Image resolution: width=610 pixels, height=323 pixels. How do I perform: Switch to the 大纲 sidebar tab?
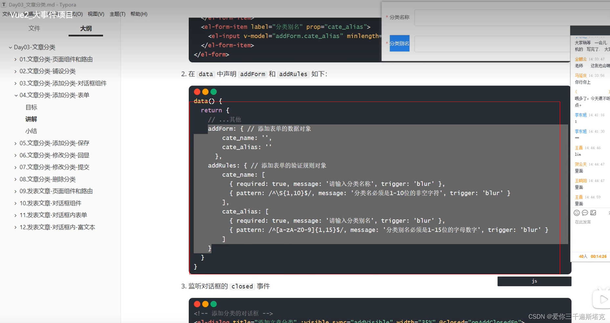(86, 28)
